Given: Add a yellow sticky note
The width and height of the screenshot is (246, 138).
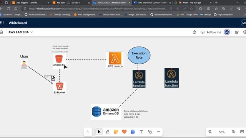Looking at the screenshot, I should tap(116, 132).
